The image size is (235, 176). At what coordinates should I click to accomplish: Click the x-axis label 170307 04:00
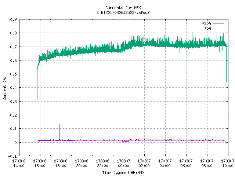tap(165, 164)
